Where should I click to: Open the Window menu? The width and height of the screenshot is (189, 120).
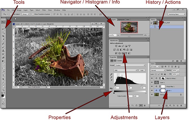pos(57,10)
